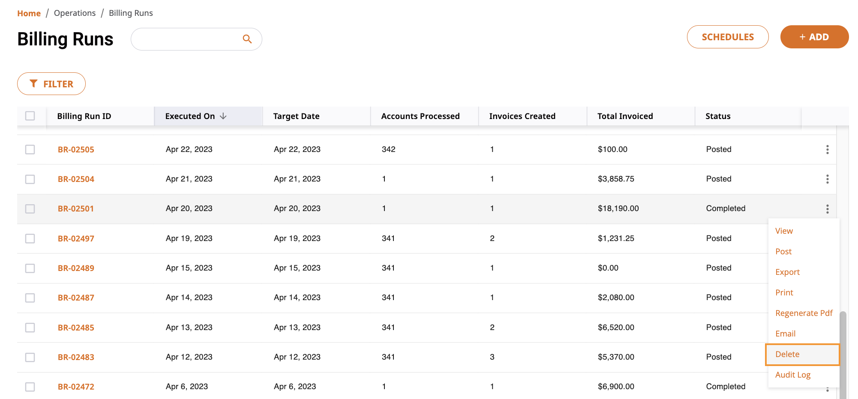Sort by Total Invoiced column header
Screen dimensions: 858x399
[x=625, y=116]
